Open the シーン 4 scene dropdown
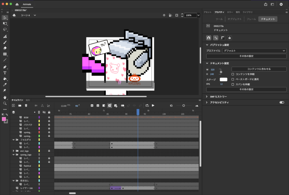 pos(35,15)
